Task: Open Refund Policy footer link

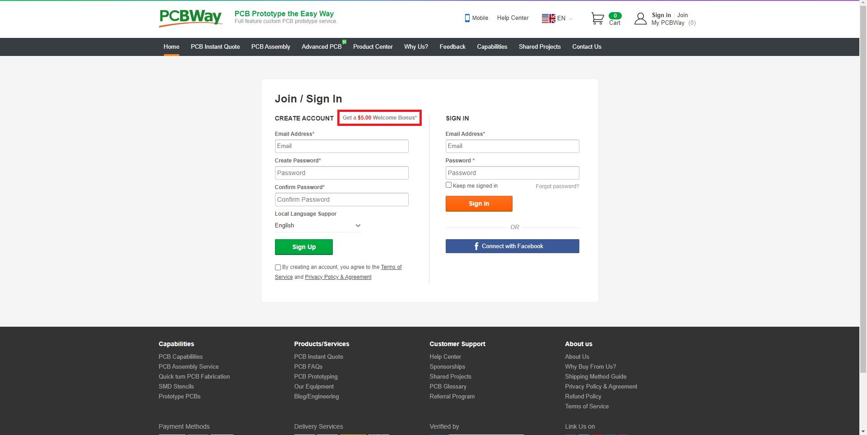Action: 583,397
